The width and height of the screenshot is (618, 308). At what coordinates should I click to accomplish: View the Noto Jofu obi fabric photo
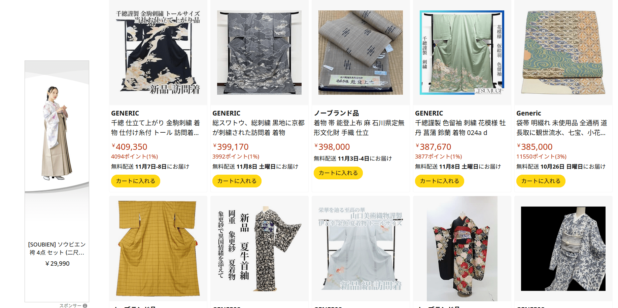click(360, 52)
